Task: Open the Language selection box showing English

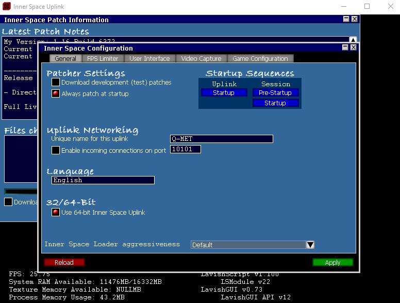Action: [103, 180]
